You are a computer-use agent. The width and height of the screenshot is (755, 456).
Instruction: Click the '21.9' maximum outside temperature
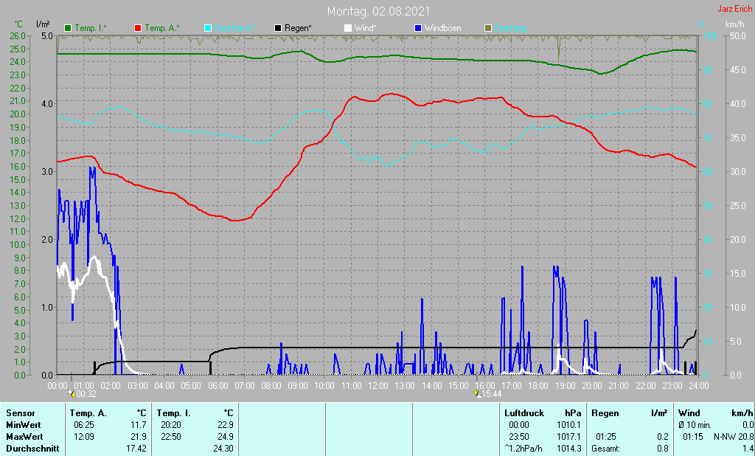(138, 437)
